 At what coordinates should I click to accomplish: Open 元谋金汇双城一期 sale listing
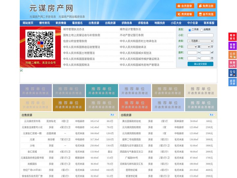pos(32,133)
